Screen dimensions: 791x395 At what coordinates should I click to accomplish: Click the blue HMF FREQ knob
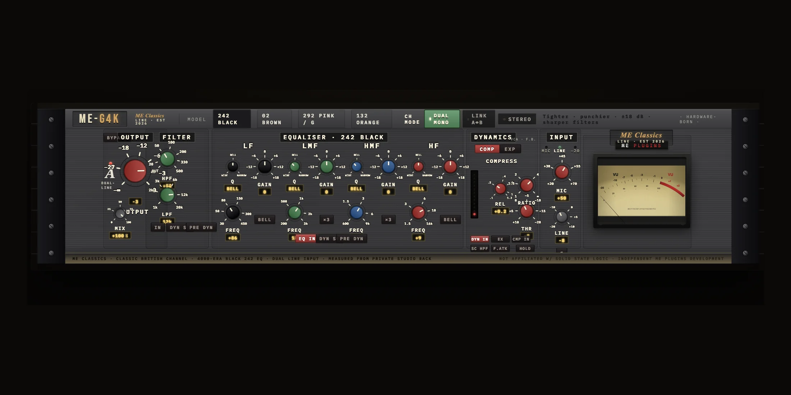[x=356, y=212]
